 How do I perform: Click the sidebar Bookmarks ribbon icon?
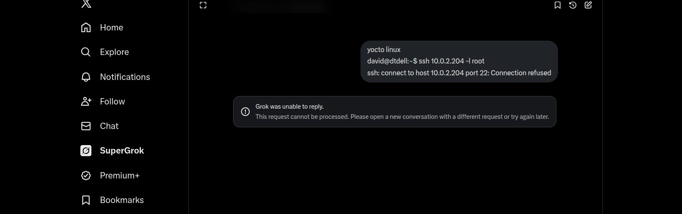pos(86,200)
